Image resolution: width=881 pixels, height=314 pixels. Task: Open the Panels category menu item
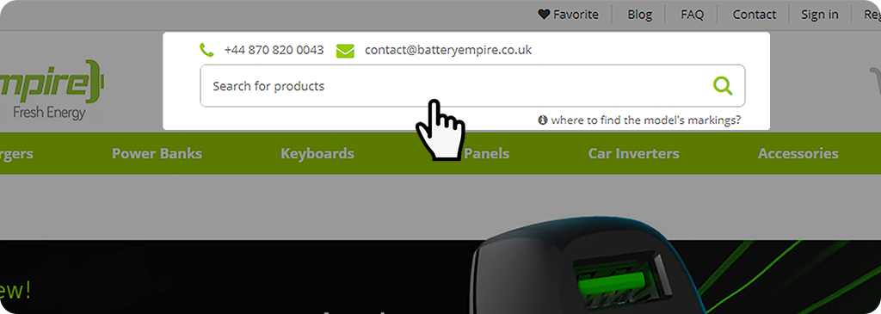(487, 153)
